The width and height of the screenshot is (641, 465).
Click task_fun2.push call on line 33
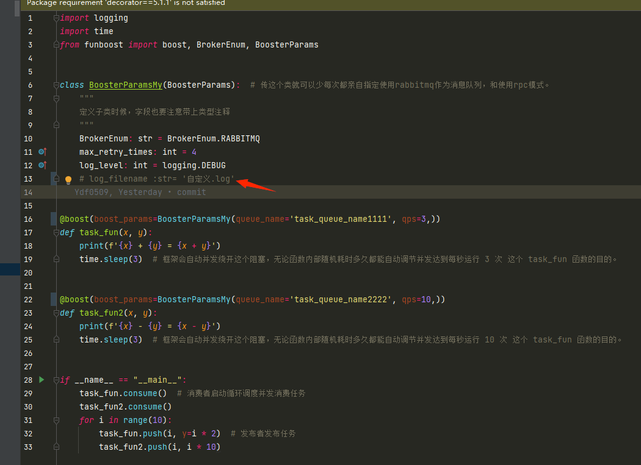[159, 447]
